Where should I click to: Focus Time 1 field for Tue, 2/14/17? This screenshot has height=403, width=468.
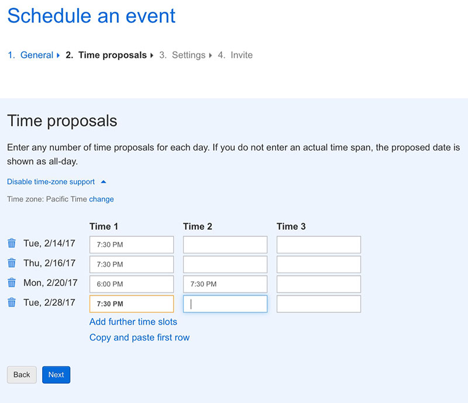click(x=132, y=244)
